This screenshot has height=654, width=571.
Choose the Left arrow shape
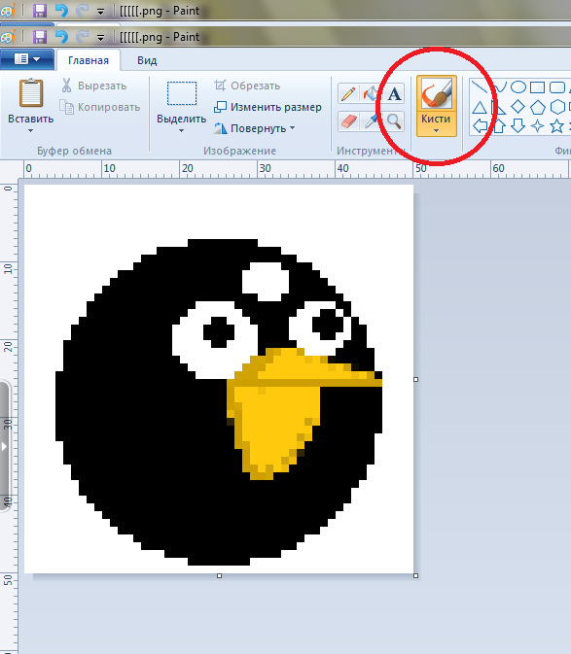[x=480, y=125]
